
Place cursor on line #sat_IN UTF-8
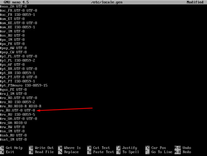coord(13,139)
